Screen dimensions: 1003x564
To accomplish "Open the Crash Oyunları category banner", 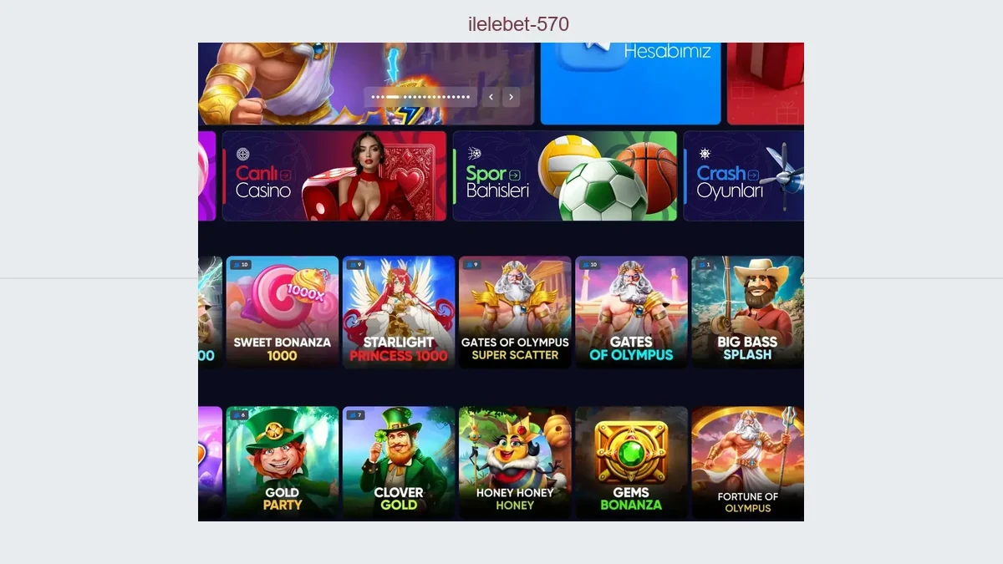I will pyautogui.click(x=744, y=175).
